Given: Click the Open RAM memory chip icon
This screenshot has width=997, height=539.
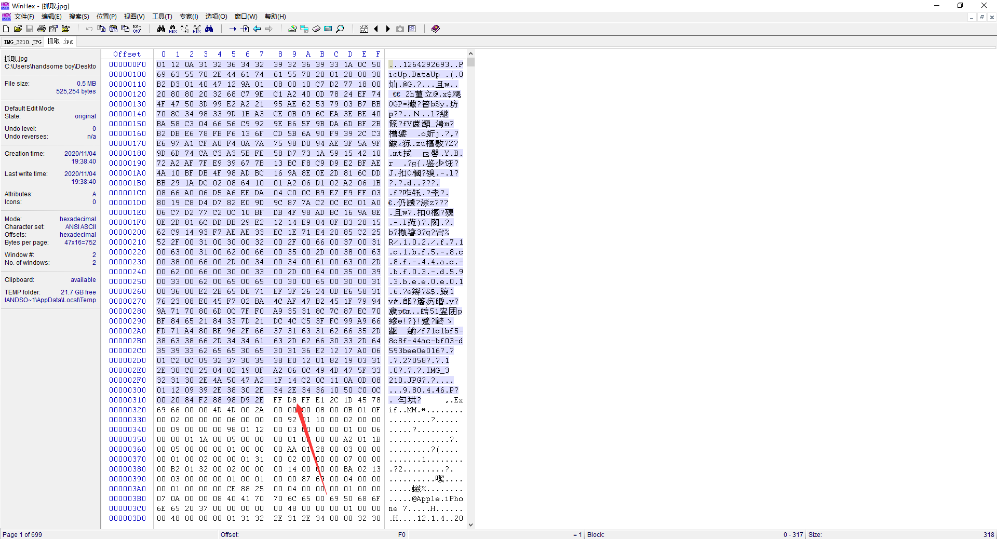Looking at the screenshot, I should point(316,29).
